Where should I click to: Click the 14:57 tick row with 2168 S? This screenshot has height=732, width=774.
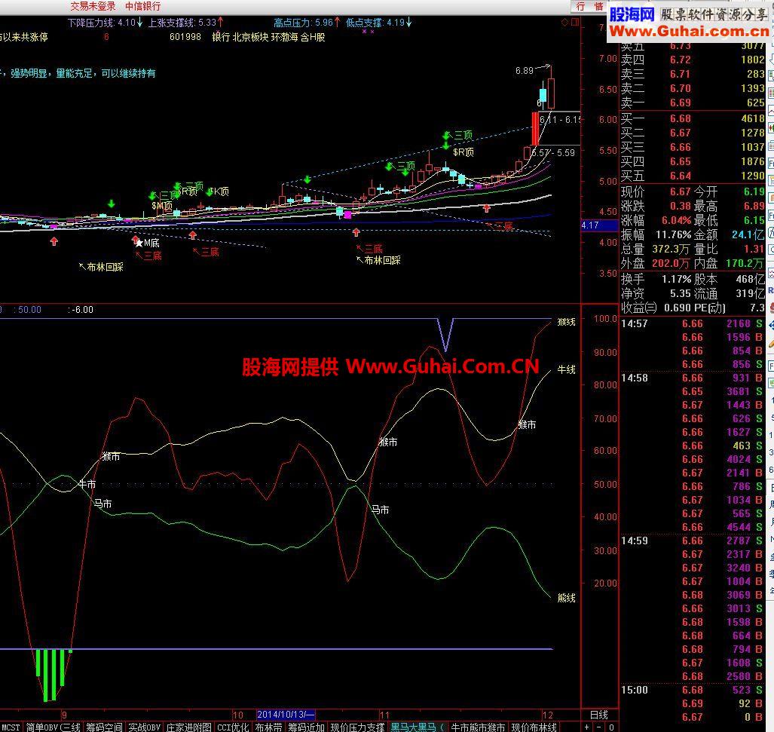[692, 324]
